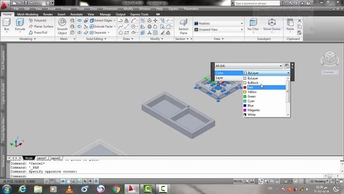Switch to the Mesh Modeling ribbon tab

point(27,15)
